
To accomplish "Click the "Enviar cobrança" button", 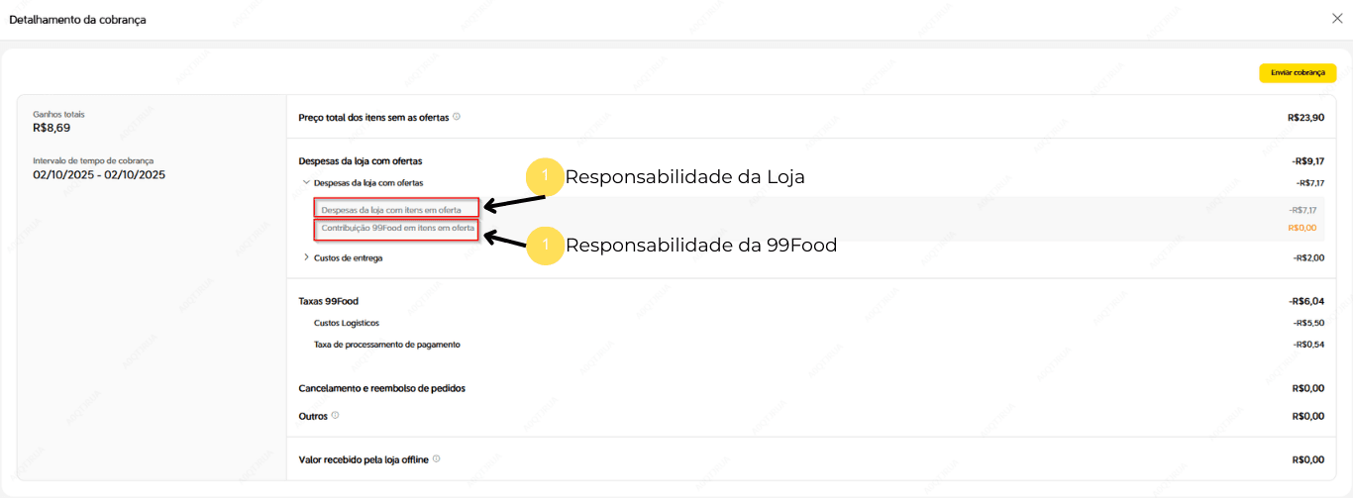I will click(1298, 73).
